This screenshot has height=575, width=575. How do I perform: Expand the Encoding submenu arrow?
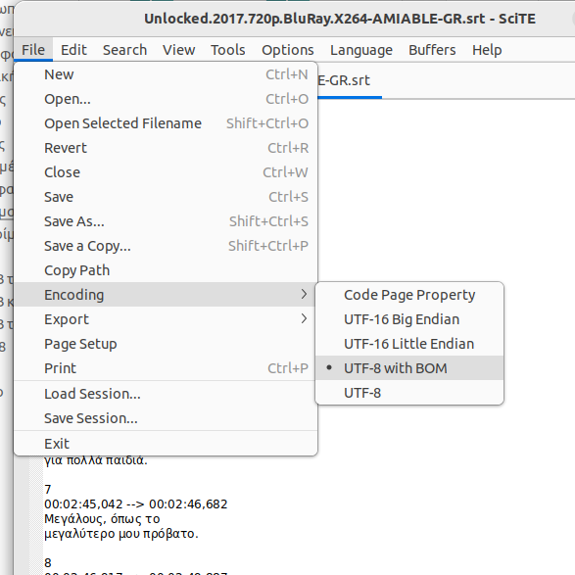[x=304, y=294]
